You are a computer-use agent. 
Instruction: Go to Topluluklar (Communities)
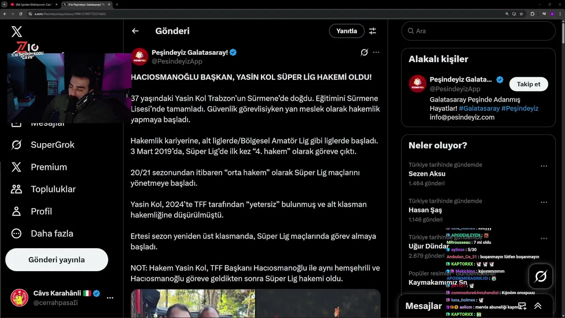[x=43, y=189]
